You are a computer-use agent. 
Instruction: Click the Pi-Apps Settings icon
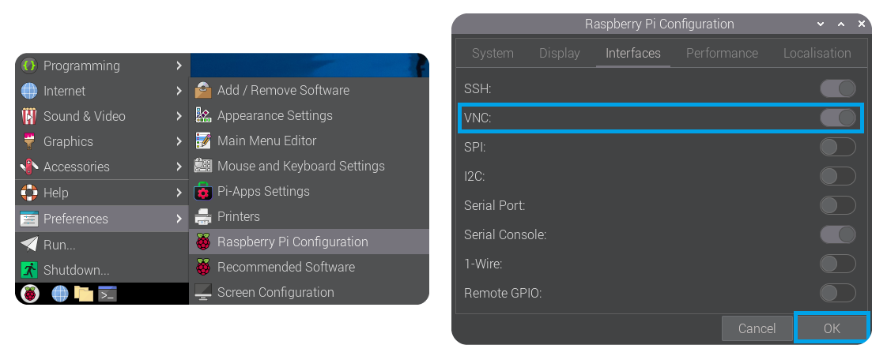tap(203, 191)
